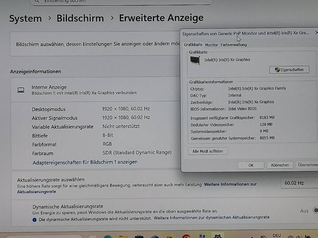
Task: Click the search magnifier icon at the top
Action: [x=36, y=2]
